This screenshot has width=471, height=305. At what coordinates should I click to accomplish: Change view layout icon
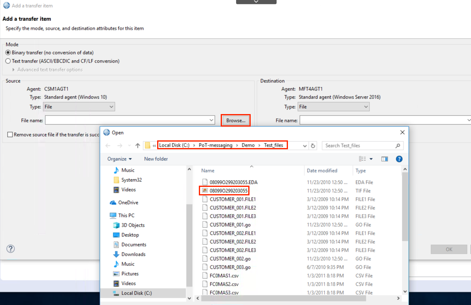(x=362, y=159)
